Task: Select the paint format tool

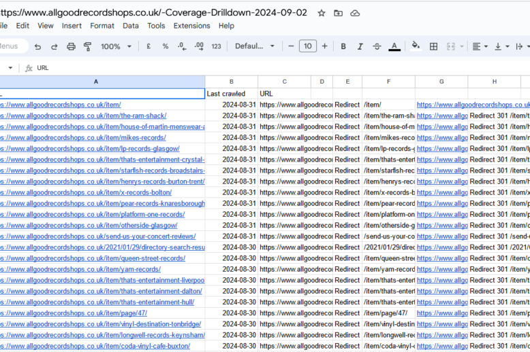Action: [x=87, y=46]
